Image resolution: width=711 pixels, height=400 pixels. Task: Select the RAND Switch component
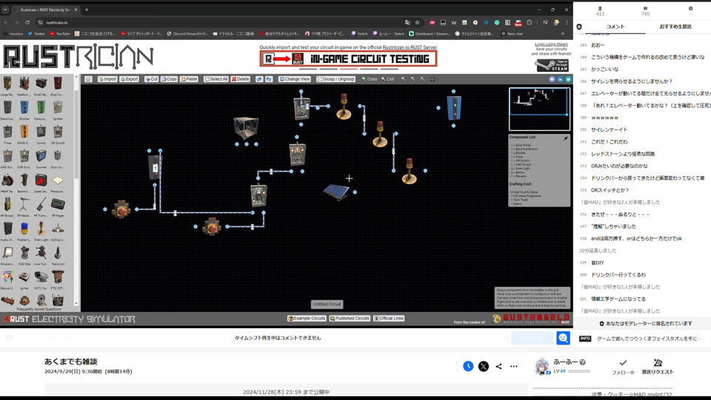pyautogui.click(x=24, y=133)
